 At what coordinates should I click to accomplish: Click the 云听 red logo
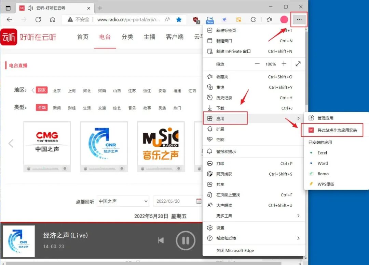pos(9,37)
